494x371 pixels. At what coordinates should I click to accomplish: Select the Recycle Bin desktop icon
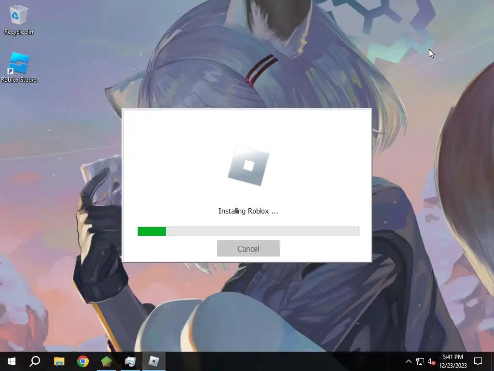19,19
